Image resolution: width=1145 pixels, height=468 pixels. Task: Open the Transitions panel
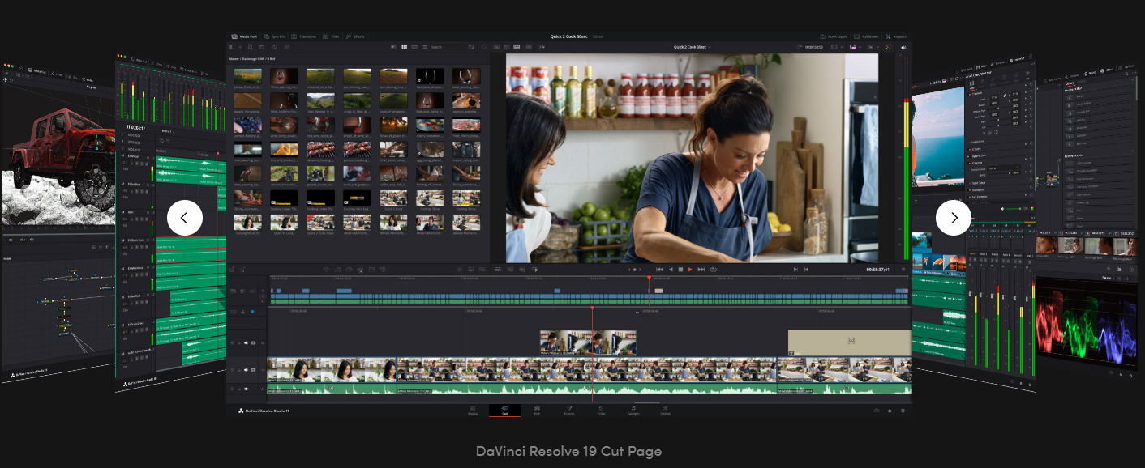(304, 36)
